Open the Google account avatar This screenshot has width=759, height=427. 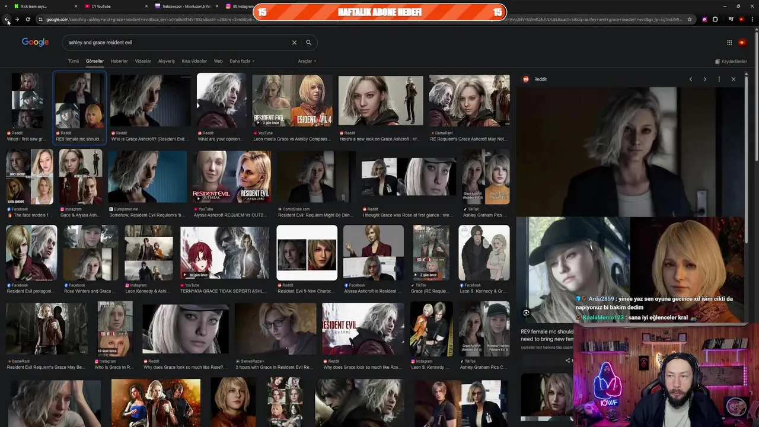tap(742, 43)
